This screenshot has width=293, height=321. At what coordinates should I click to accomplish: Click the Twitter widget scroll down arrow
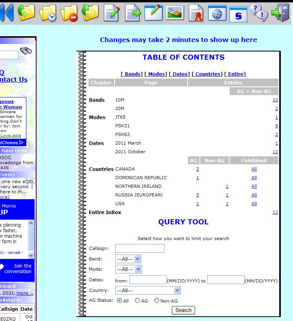31,255
